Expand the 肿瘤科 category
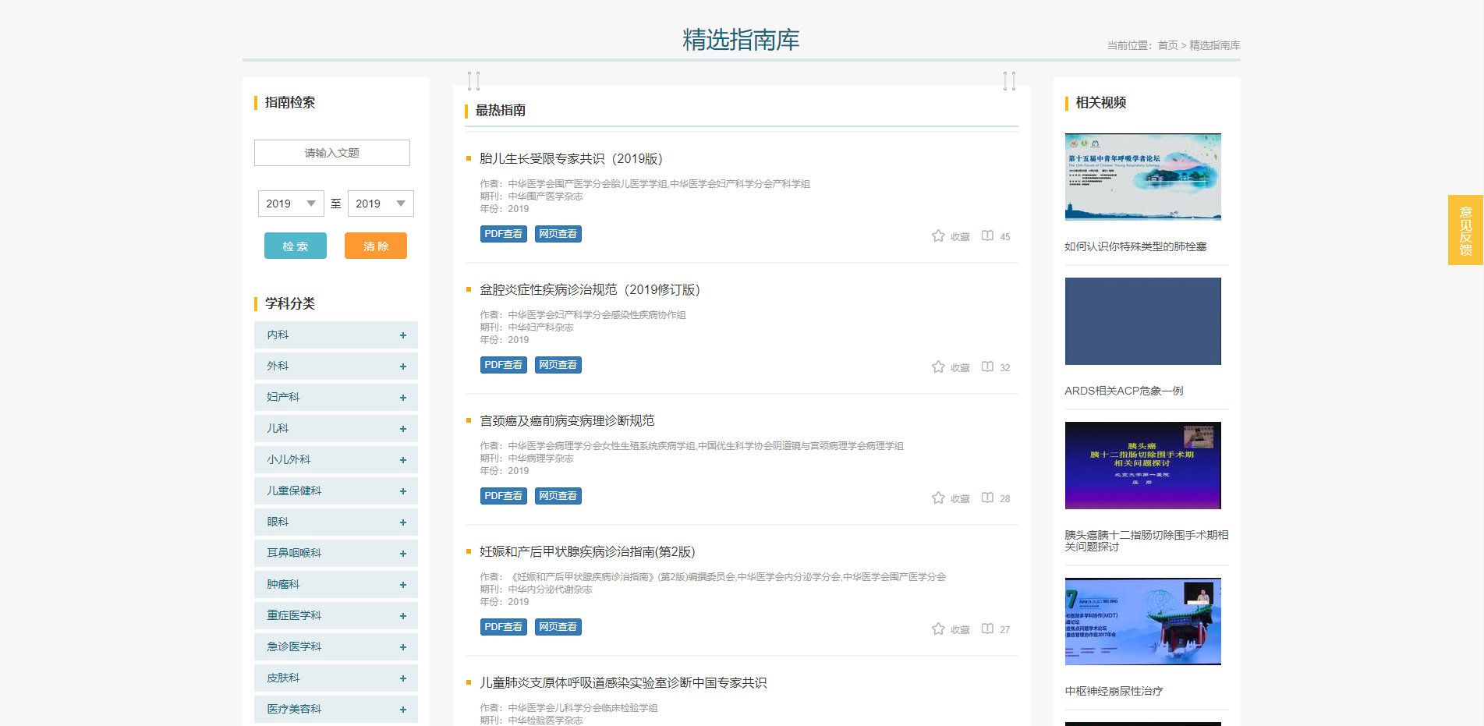Viewport: 1484px width, 726px height. click(402, 585)
